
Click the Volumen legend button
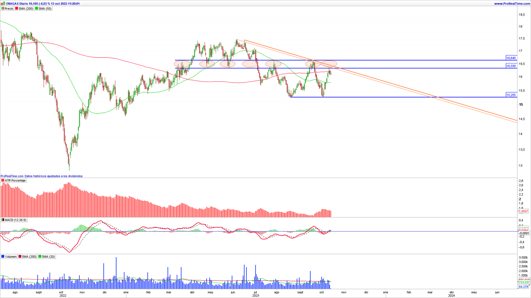coord(9,257)
